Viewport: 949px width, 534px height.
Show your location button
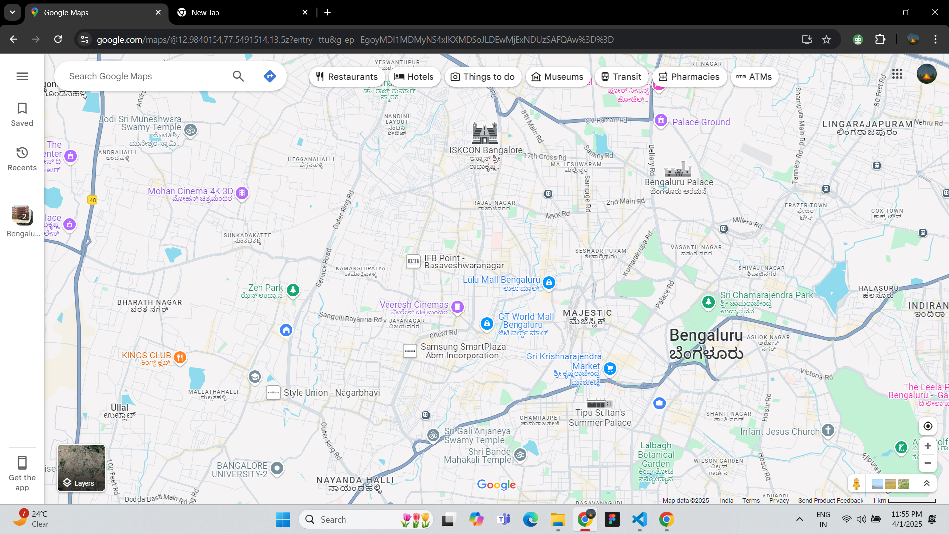[x=928, y=426]
